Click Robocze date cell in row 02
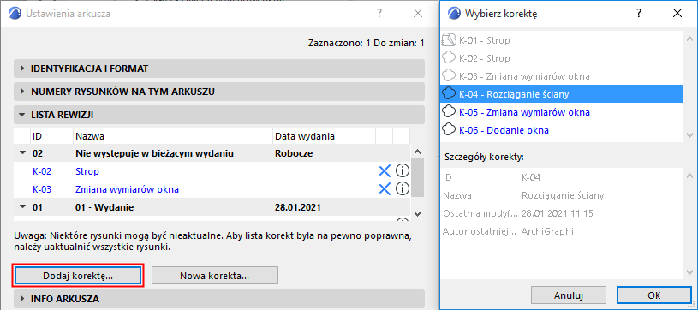 (x=295, y=153)
